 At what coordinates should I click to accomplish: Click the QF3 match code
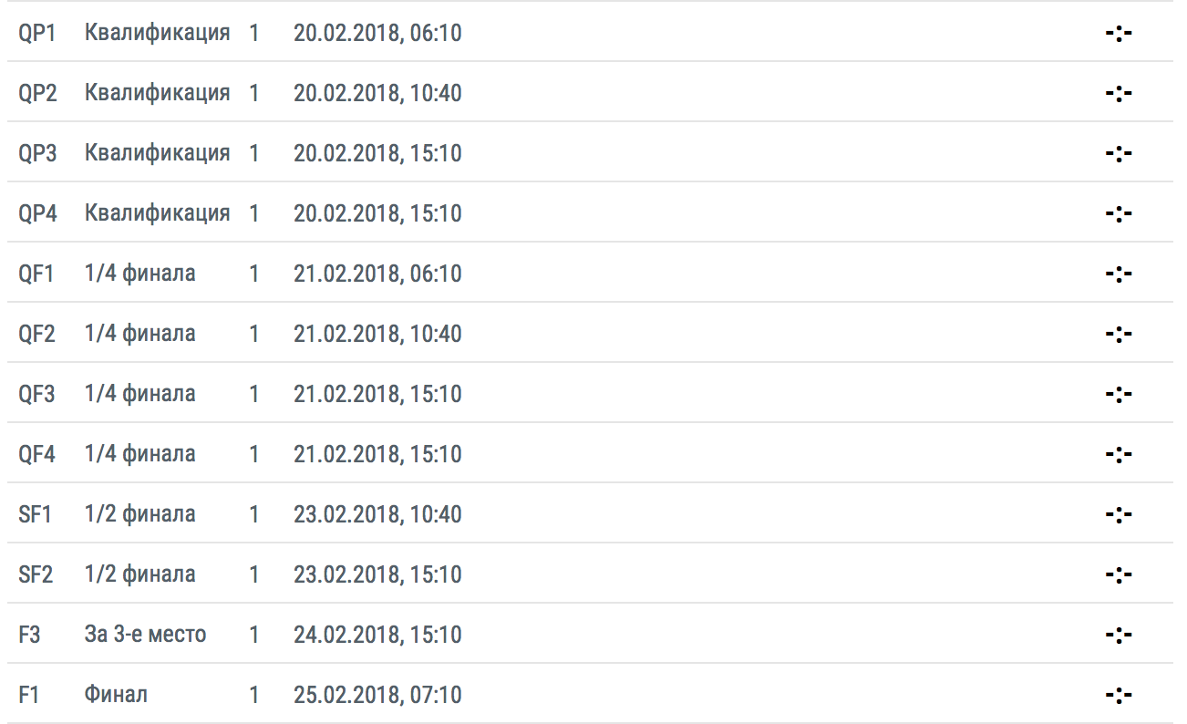point(36,394)
